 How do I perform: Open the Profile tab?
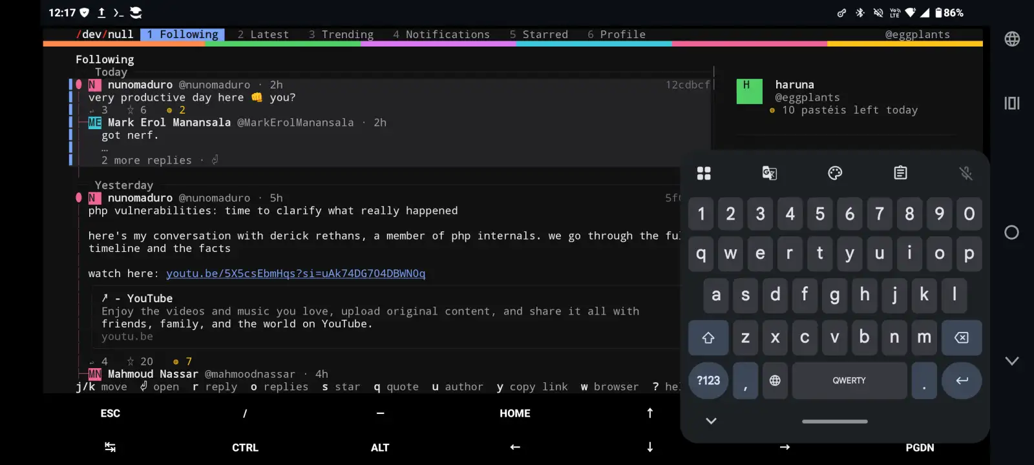click(617, 34)
